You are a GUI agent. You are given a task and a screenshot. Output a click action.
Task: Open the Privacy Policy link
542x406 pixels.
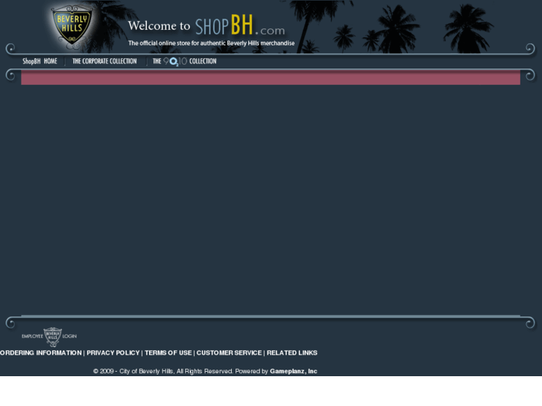click(113, 353)
